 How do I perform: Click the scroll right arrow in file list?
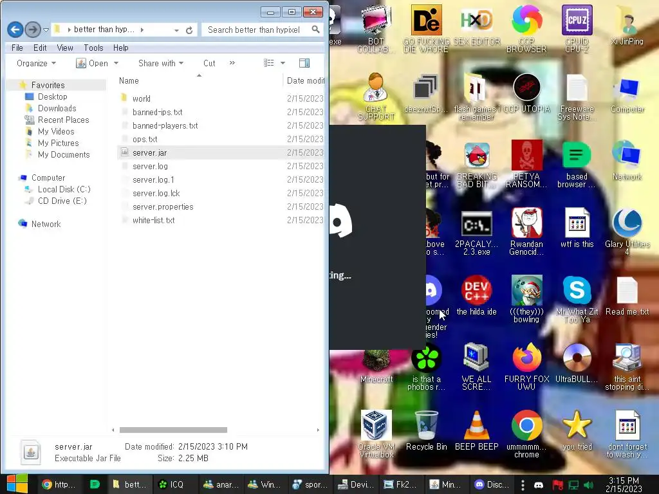coord(318,430)
